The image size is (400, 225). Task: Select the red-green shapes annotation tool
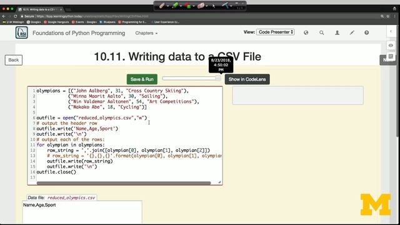point(188,6)
